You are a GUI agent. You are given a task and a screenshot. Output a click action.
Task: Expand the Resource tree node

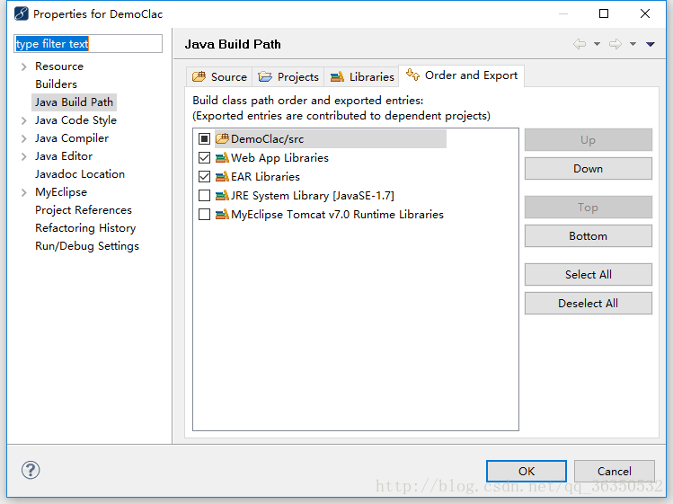(x=24, y=66)
